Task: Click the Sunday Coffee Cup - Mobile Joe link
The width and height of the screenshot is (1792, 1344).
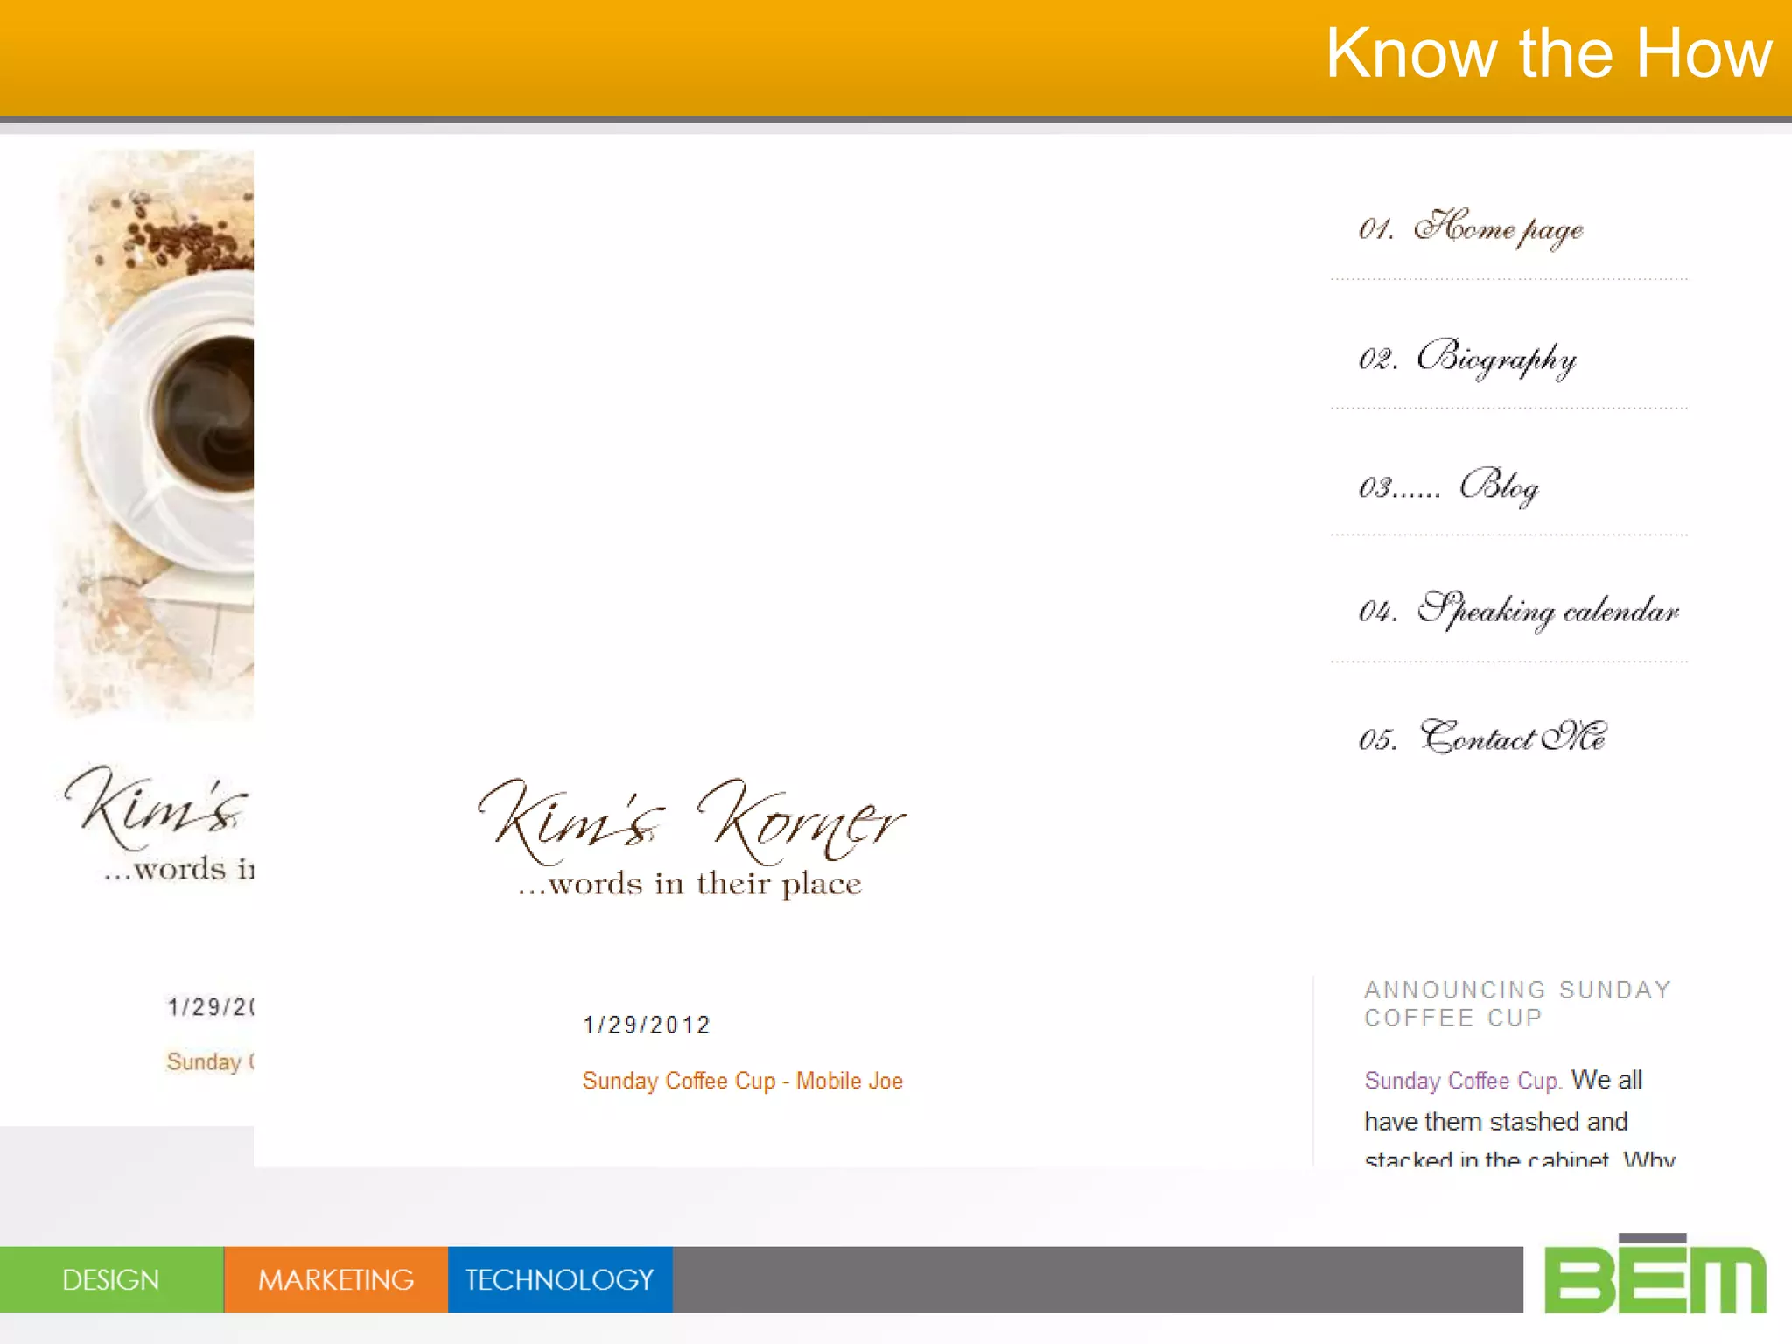Action: pos(742,1081)
